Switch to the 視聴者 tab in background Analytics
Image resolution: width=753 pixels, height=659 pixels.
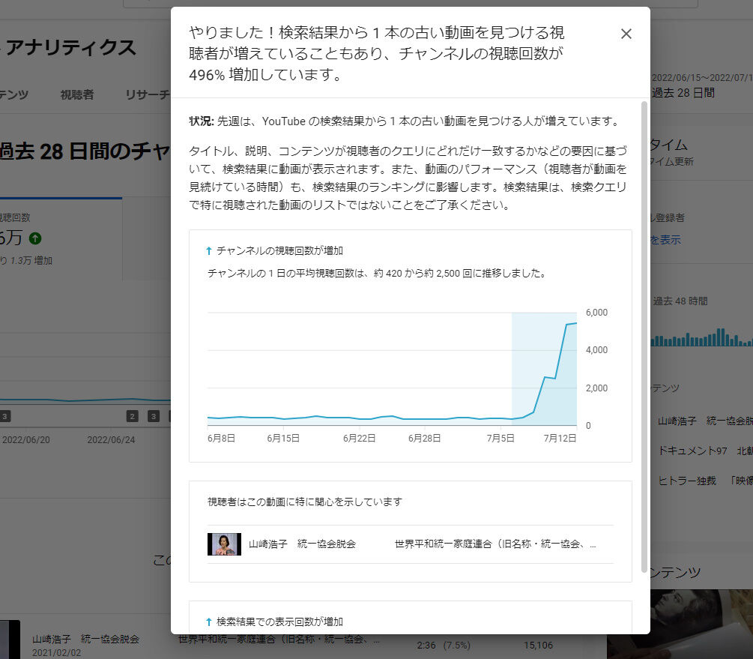point(77,94)
